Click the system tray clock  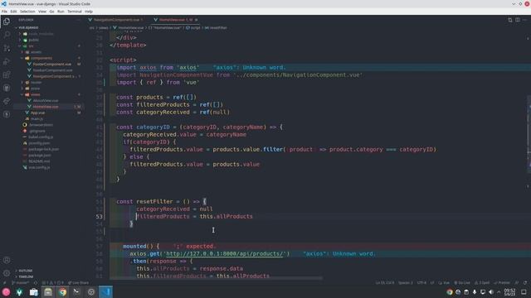[509, 292]
